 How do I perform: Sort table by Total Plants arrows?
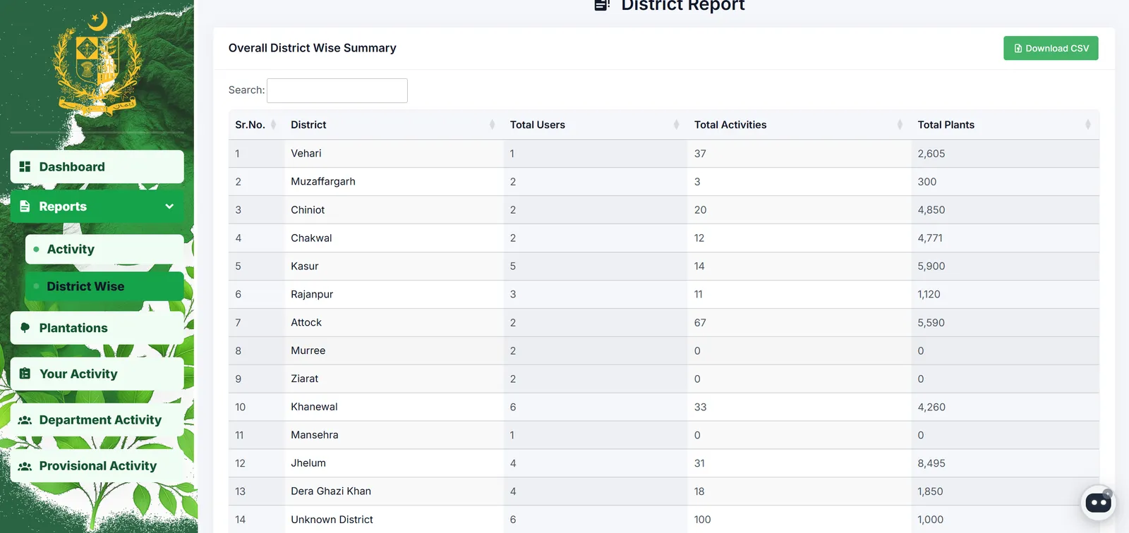coord(1088,125)
